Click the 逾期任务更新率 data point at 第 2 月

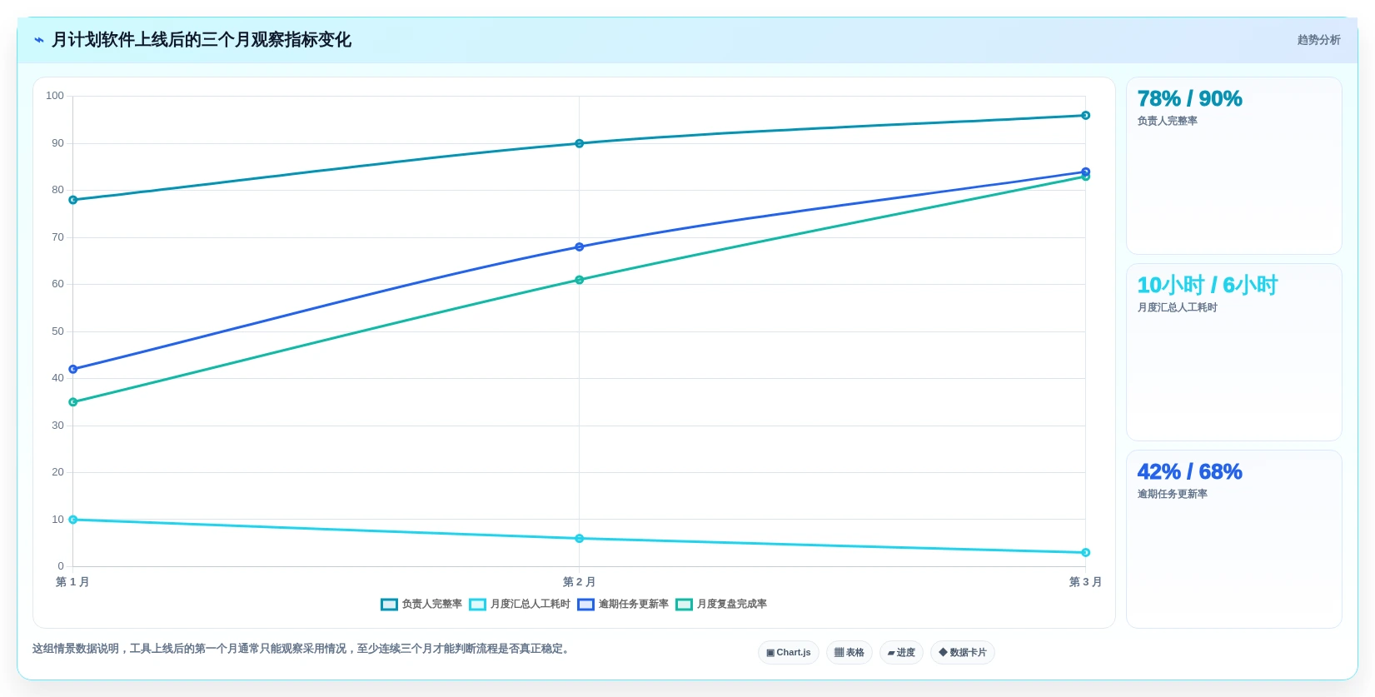pos(580,247)
